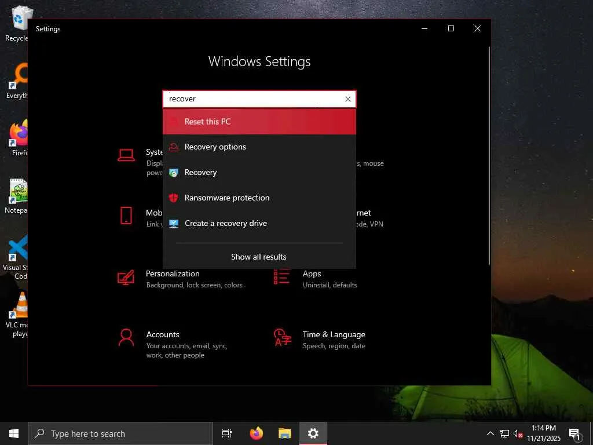Open the VLC media player desktop shortcut
The width and height of the screenshot is (593, 445).
point(17,315)
